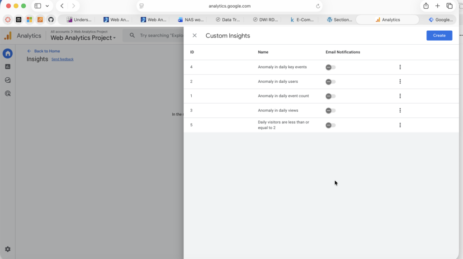Open the GitHub bookmark icon
The image size is (463, 259).
(x=51, y=19)
